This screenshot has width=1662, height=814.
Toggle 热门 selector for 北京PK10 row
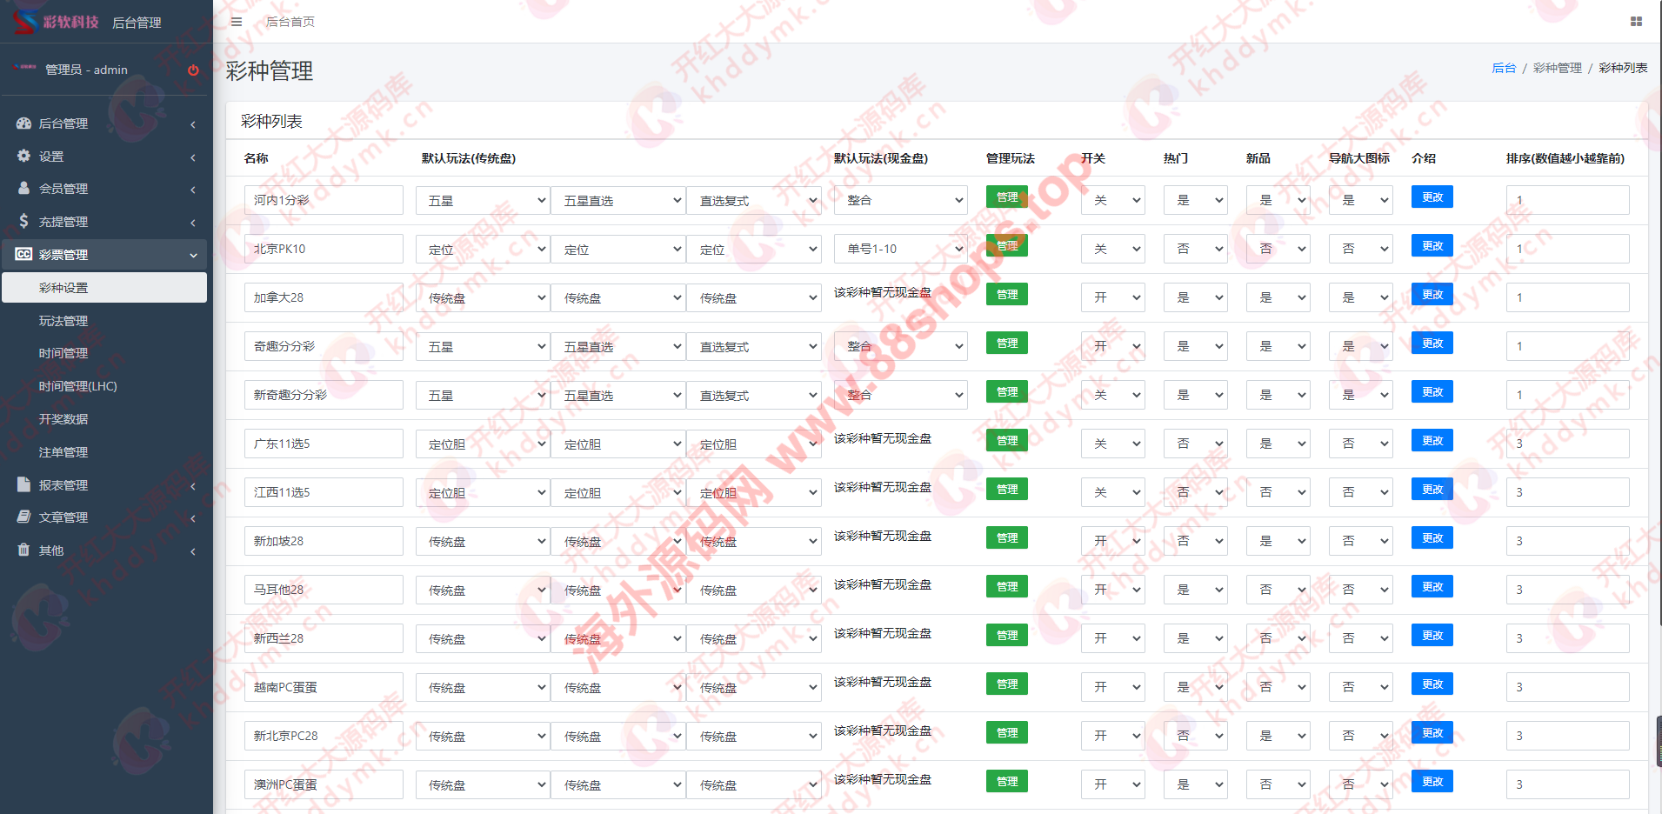[1195, 249]
